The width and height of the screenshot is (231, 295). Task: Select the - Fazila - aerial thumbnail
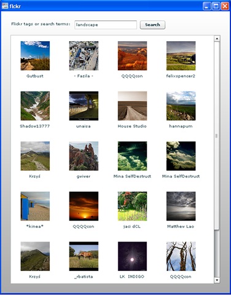tap(84, 56)
